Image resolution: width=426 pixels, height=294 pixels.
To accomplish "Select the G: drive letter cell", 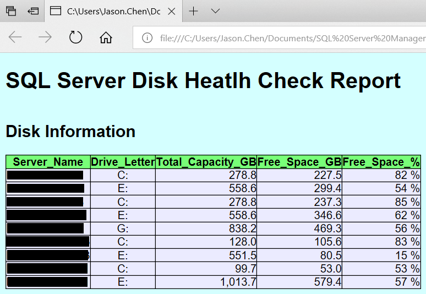I will (123, 228).
